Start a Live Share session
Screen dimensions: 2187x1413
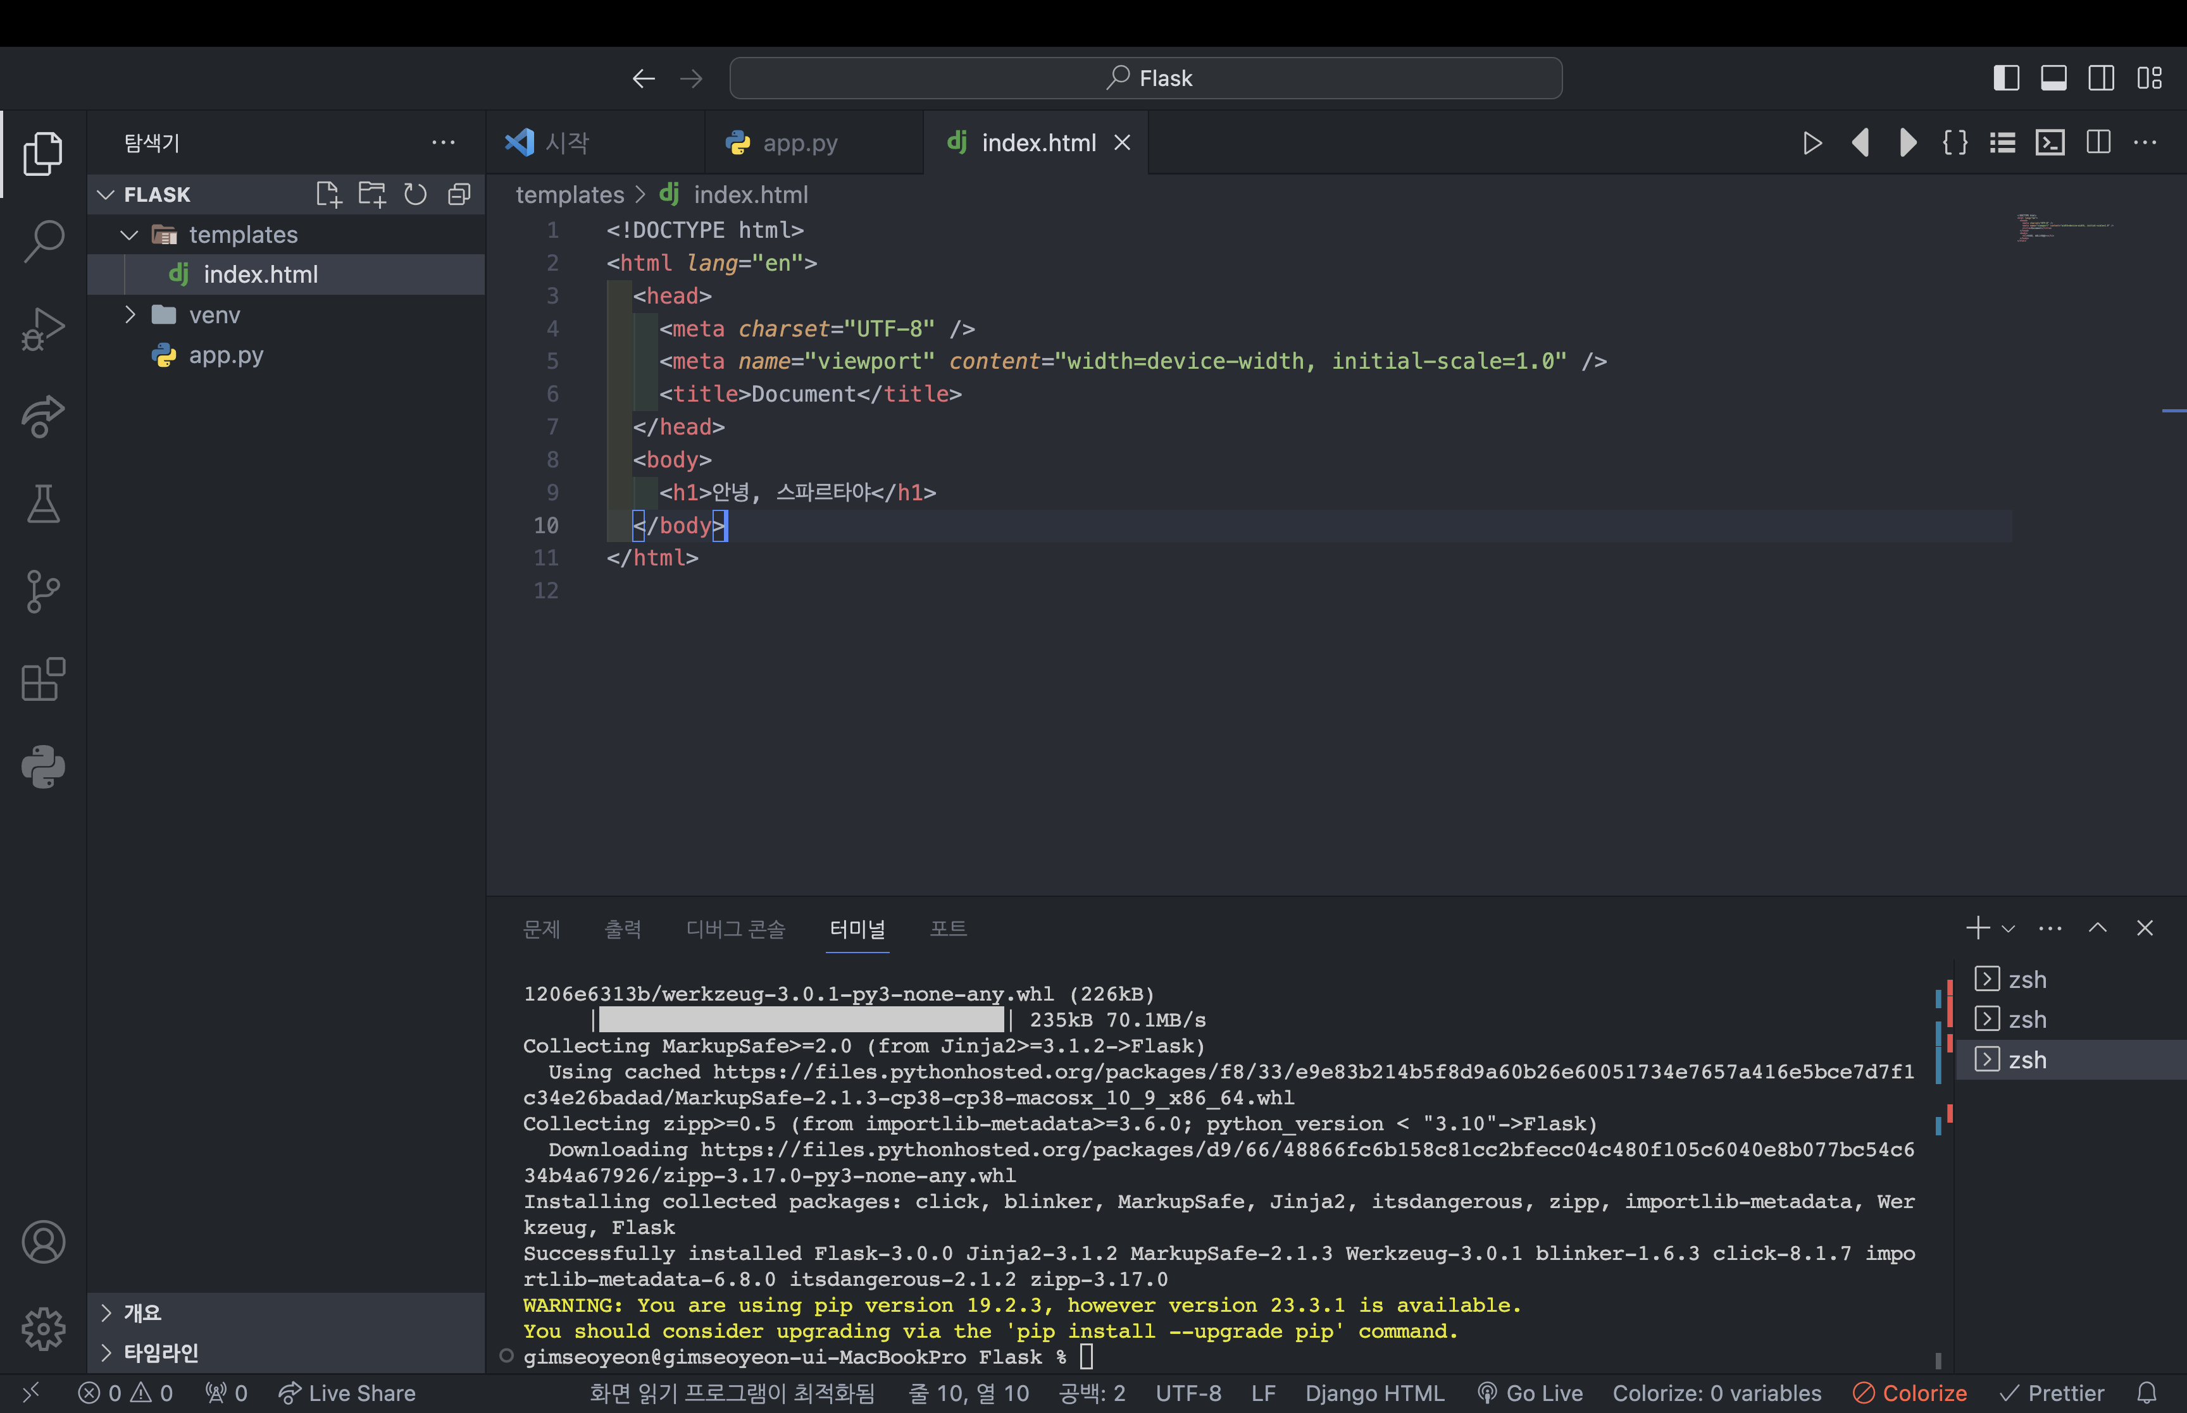click(x=347, y=1393)
